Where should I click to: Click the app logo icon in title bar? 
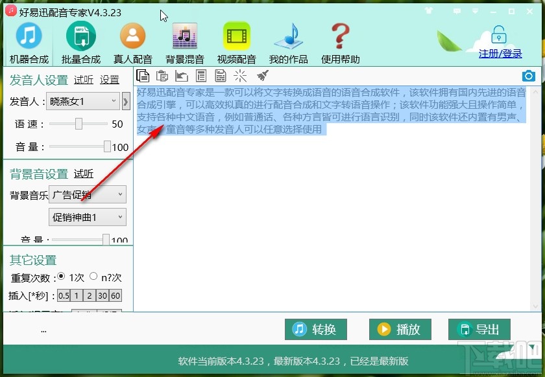(x=11, y=10)
